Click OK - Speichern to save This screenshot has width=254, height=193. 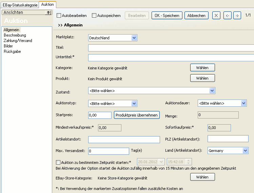click(x=167, y=16)
